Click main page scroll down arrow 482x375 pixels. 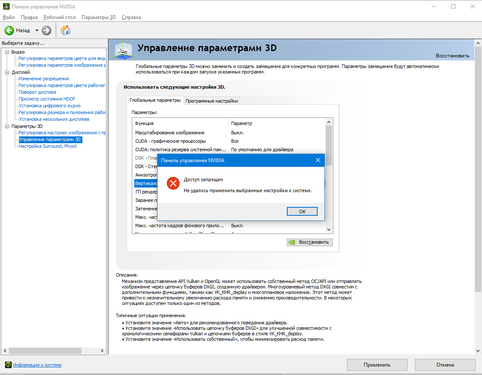coord(478,351)
